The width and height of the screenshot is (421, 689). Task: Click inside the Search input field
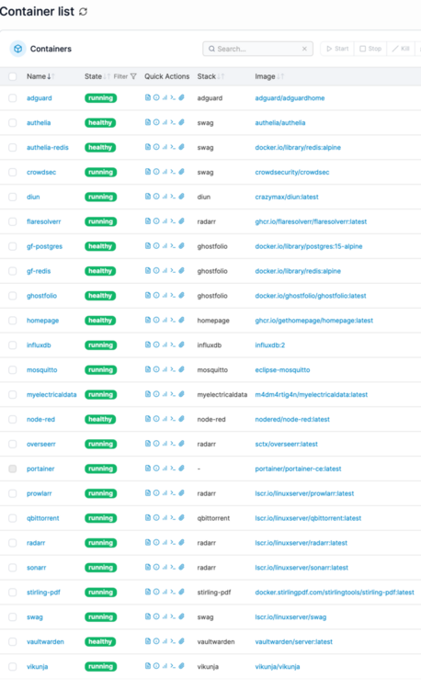click(257, 49)
